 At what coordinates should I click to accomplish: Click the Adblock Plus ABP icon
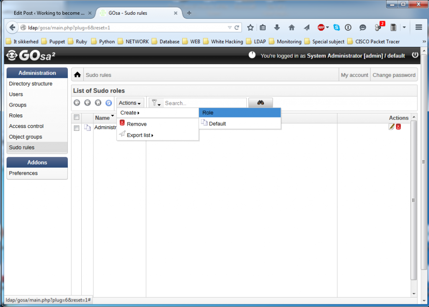point(321,27)
